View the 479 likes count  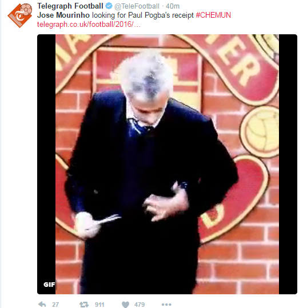pyautogui.click(x=139, y=305)
